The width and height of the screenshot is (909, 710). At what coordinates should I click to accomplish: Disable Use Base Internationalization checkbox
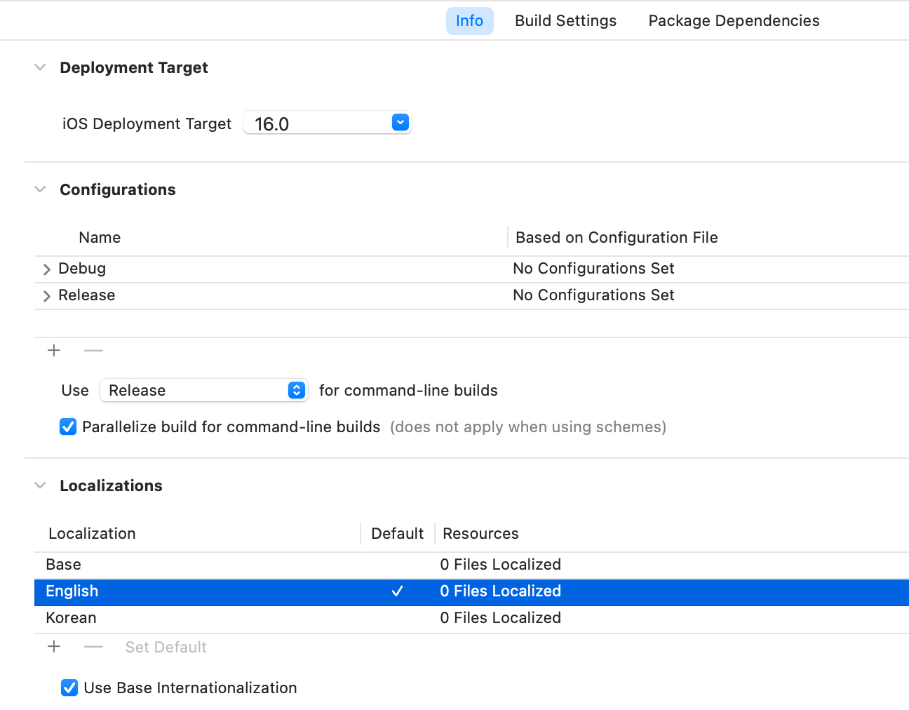pyautogui.click(x=69, y=688)
